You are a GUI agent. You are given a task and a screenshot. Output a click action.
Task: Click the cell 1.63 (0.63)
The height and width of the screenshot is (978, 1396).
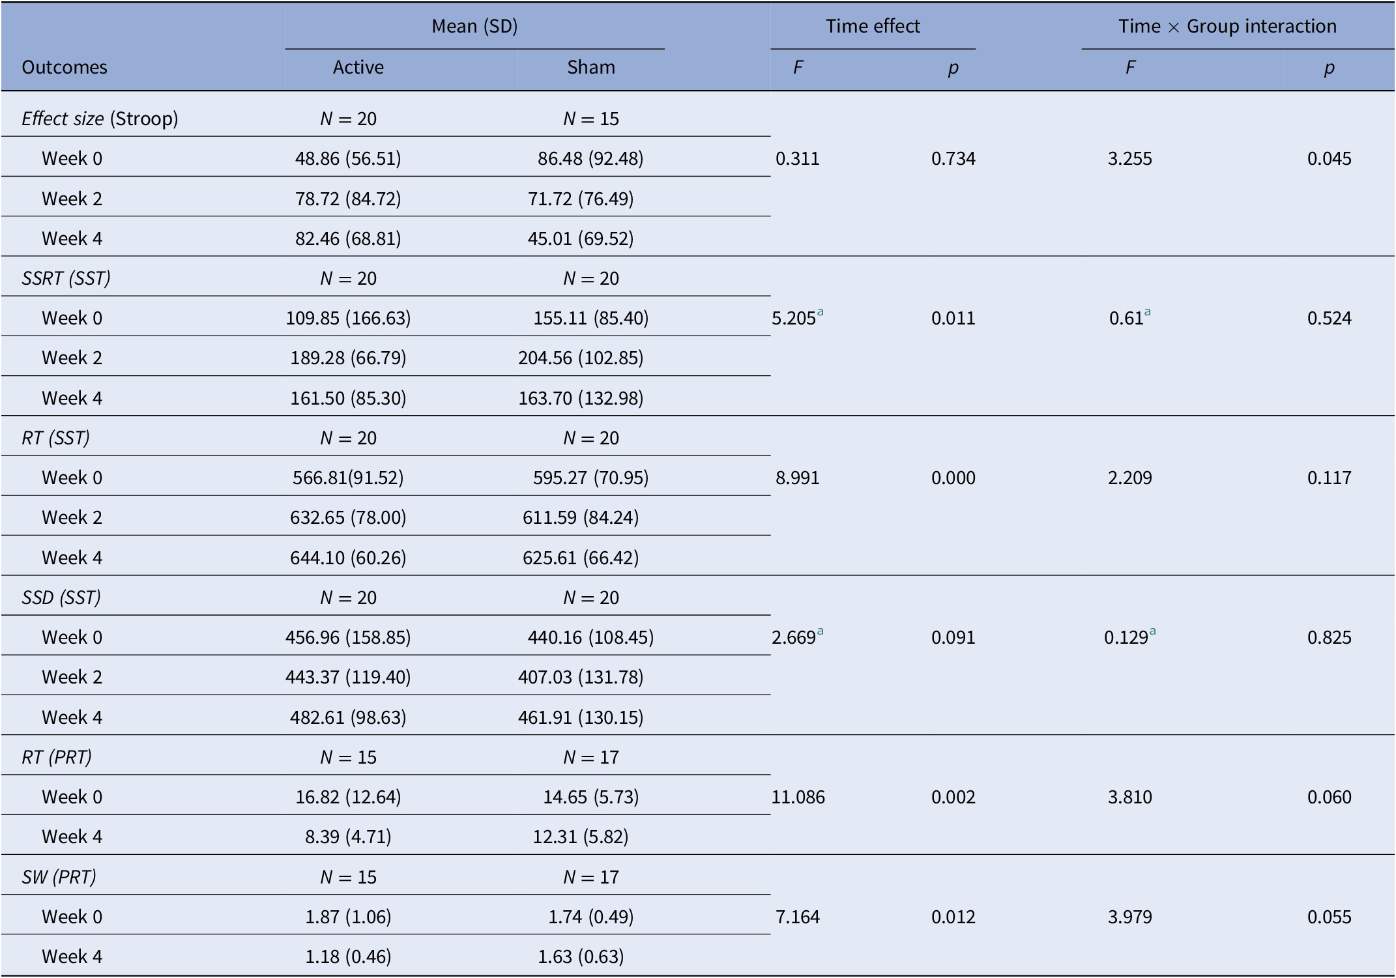[581, 956]
